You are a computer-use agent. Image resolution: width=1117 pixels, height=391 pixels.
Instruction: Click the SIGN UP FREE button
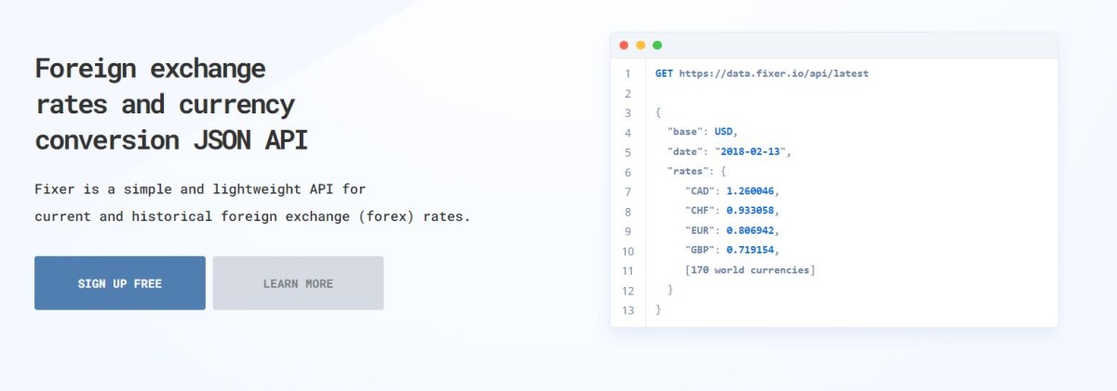point(120,283)
